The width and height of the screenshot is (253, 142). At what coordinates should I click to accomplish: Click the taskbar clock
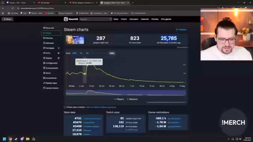pyautogui.click(x=248, y=139)
